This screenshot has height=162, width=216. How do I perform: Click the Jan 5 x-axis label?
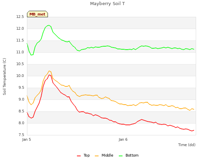click(x=26, y=139)
